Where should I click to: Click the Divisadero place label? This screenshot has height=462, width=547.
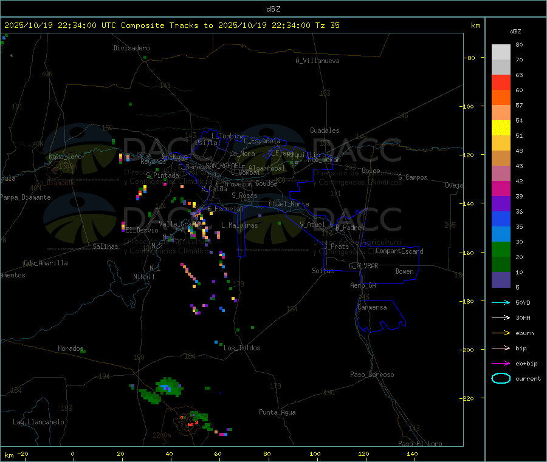[x=131, y=48]
